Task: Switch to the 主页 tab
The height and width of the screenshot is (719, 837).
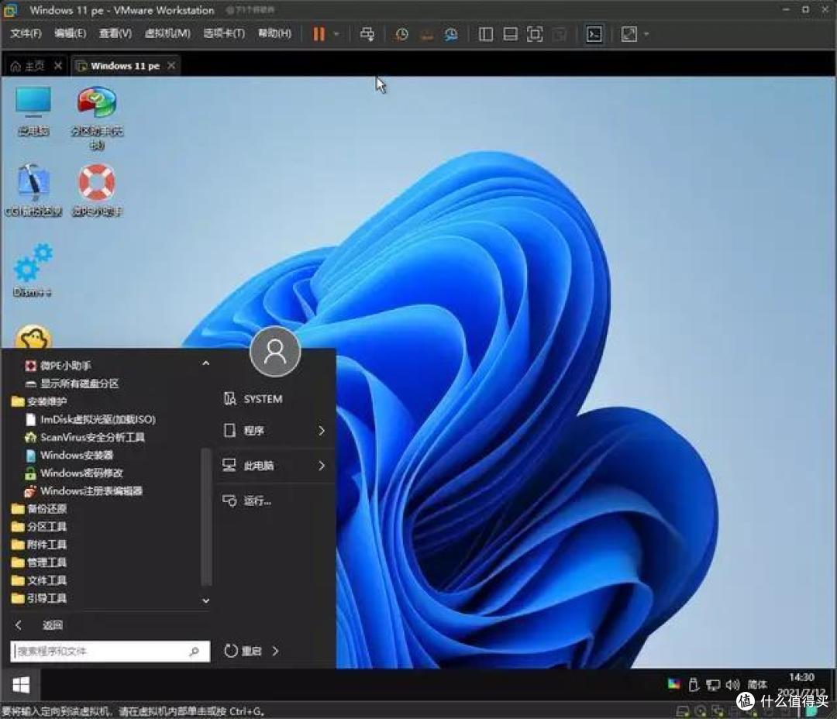Action: click(x=33, y=66)
